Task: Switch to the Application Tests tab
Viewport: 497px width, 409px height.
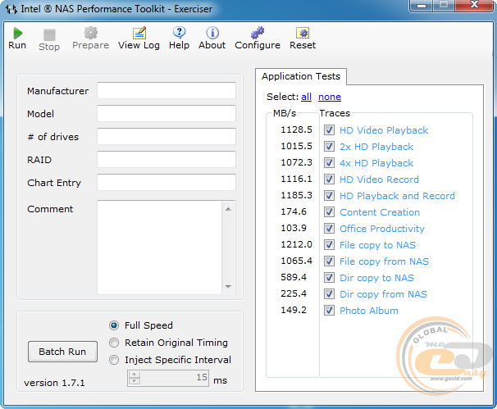Action: tap(301, 76)
